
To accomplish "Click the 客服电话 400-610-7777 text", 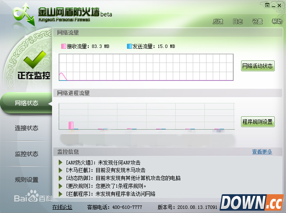I will click(114, 207).
